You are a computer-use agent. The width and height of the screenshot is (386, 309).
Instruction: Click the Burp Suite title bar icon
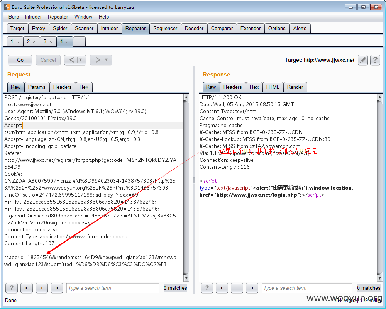pos(7,7)
